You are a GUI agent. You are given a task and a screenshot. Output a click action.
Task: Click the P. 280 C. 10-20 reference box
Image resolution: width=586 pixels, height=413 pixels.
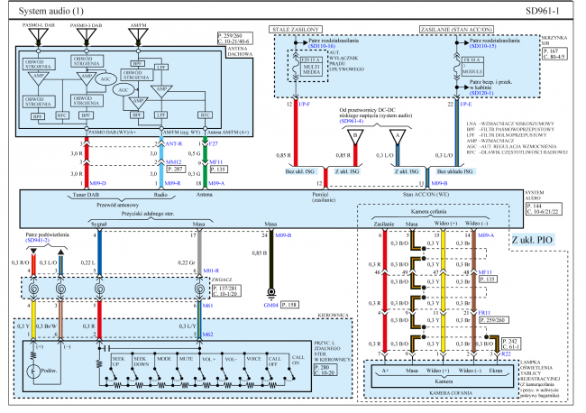pos(325,370)
